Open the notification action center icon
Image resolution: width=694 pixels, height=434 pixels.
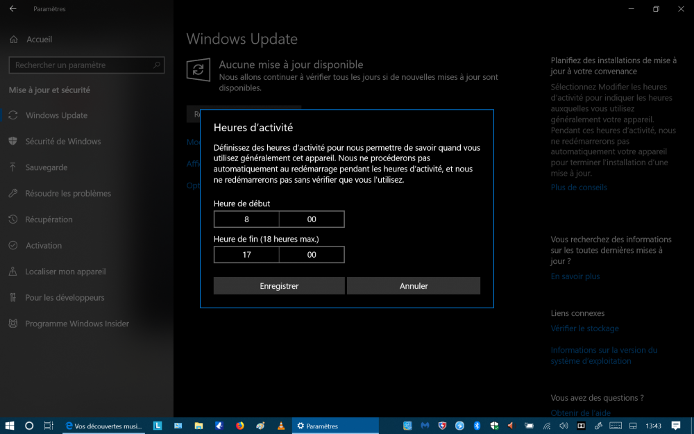[675, 426]
